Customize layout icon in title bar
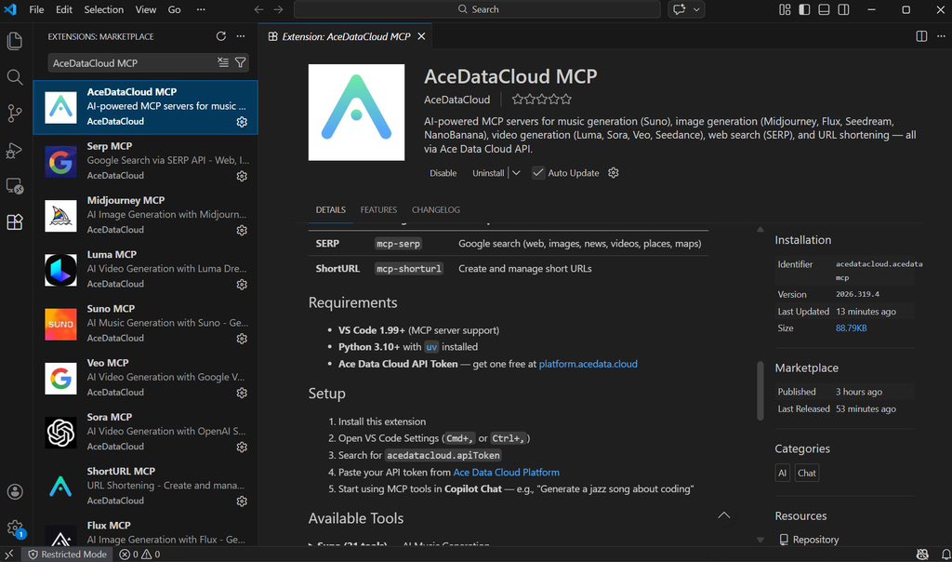 click(785, 9)
